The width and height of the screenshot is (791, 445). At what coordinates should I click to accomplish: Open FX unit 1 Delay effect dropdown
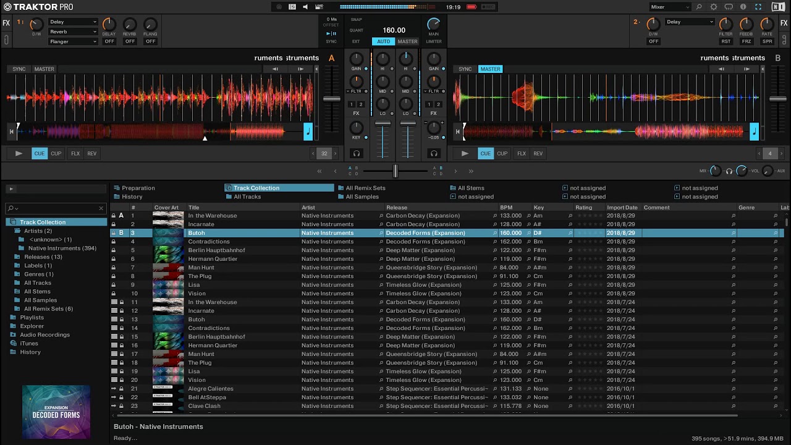pos(73,22)
